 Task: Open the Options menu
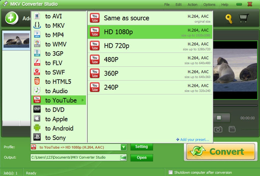(x=209, y=5)
